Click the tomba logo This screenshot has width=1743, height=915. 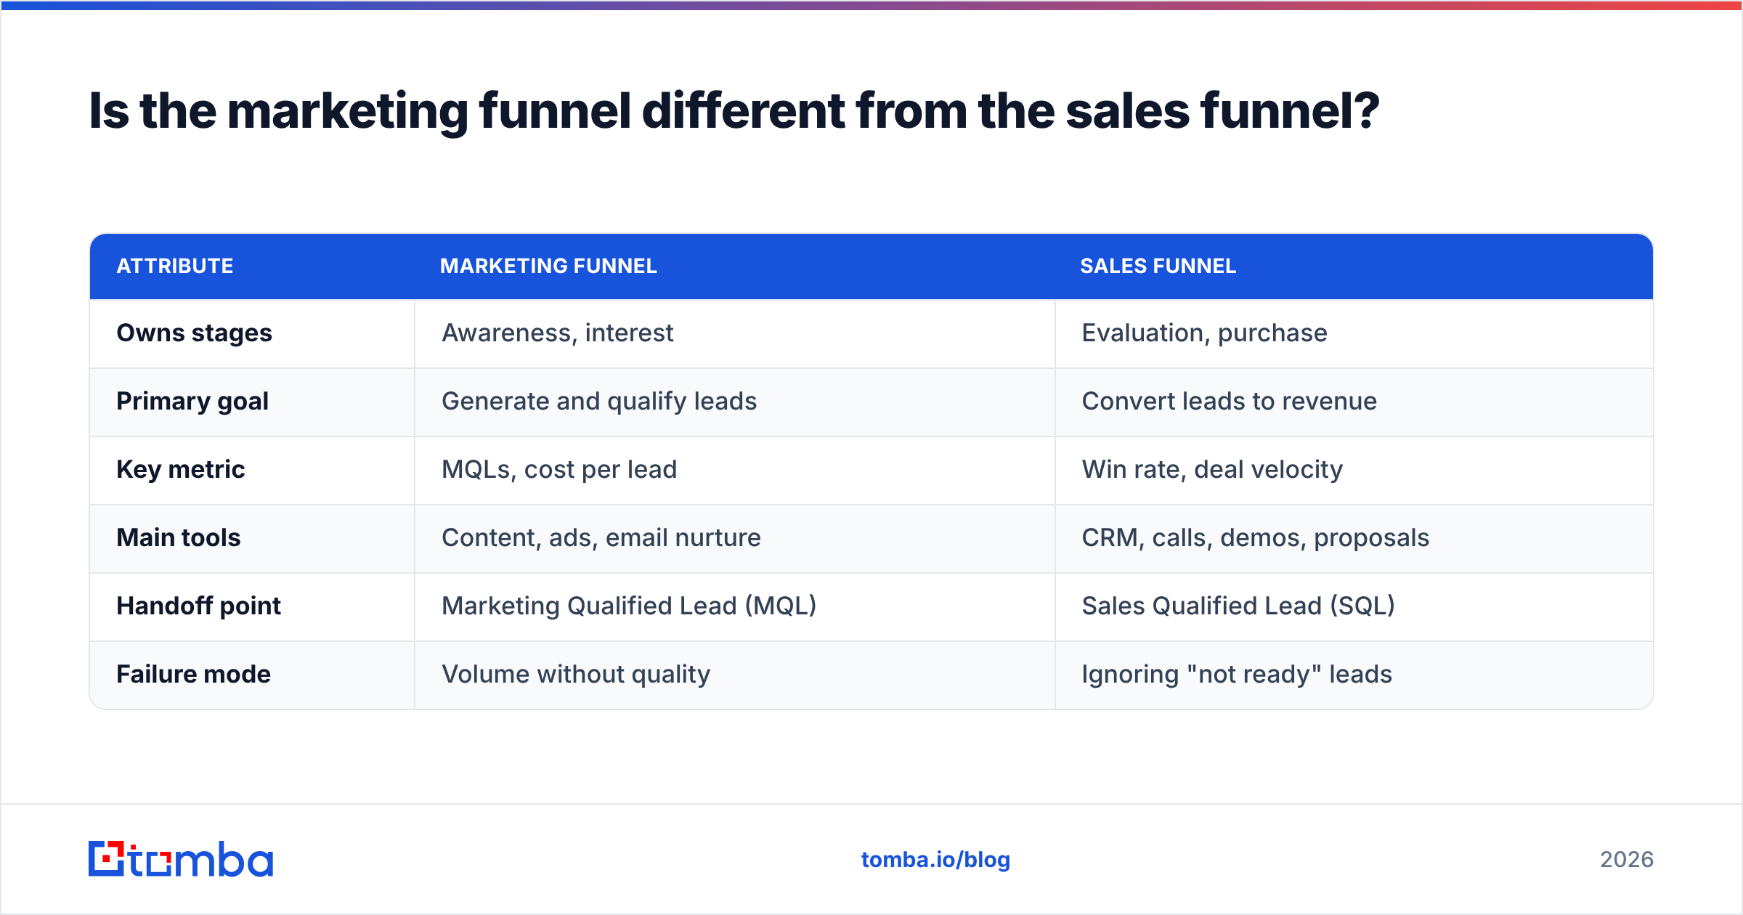[x=181, y=859]
